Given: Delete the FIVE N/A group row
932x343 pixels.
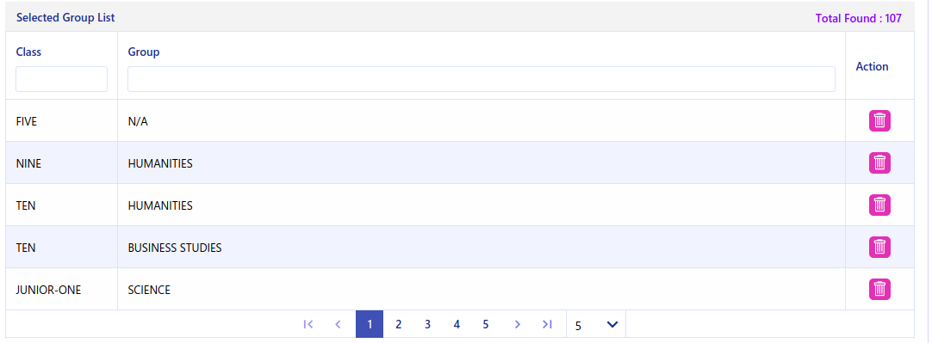Looking at the screenshot, I should [879, 120].
